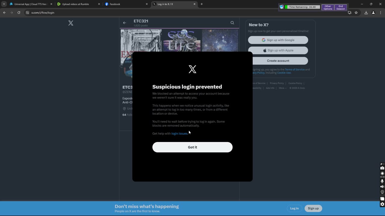The height and width of the screenshot is (216, 385).
Task: Click the location pin icon on profile
Action: click(x=124, y=109)
